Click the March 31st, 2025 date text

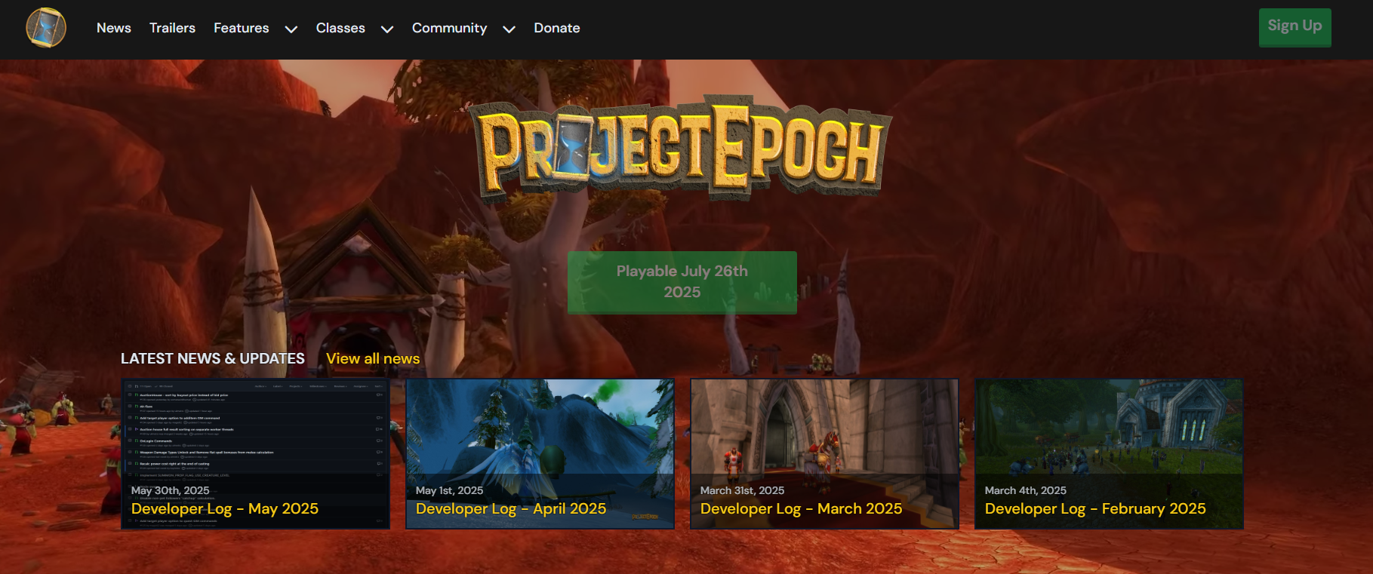click(742, 490)
